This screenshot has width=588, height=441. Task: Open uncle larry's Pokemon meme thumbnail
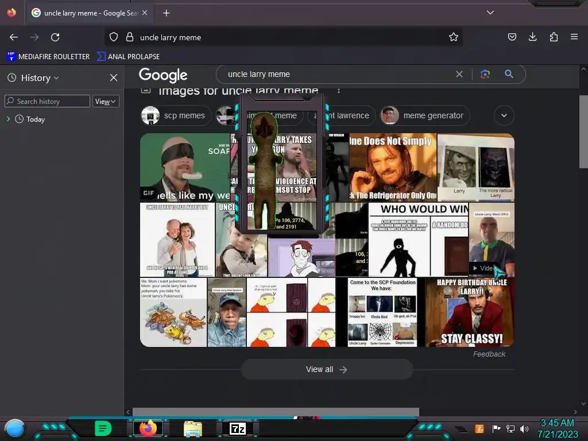point(173,312)
